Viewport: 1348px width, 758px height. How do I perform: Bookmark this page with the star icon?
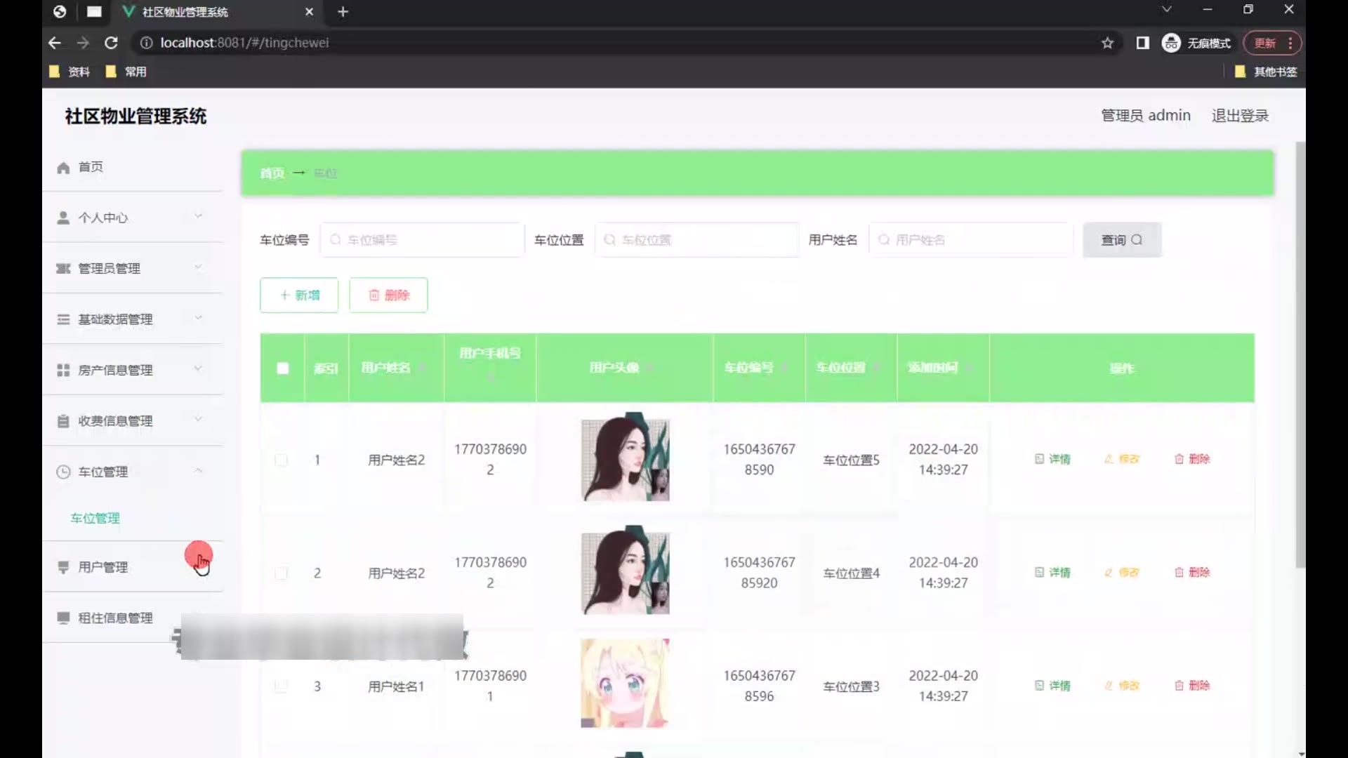tap(1107, 44)
